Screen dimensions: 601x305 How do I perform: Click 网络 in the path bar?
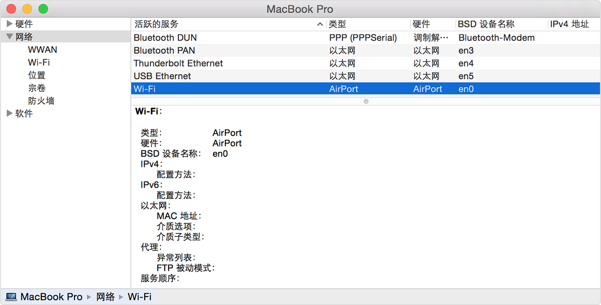point(106,297)
